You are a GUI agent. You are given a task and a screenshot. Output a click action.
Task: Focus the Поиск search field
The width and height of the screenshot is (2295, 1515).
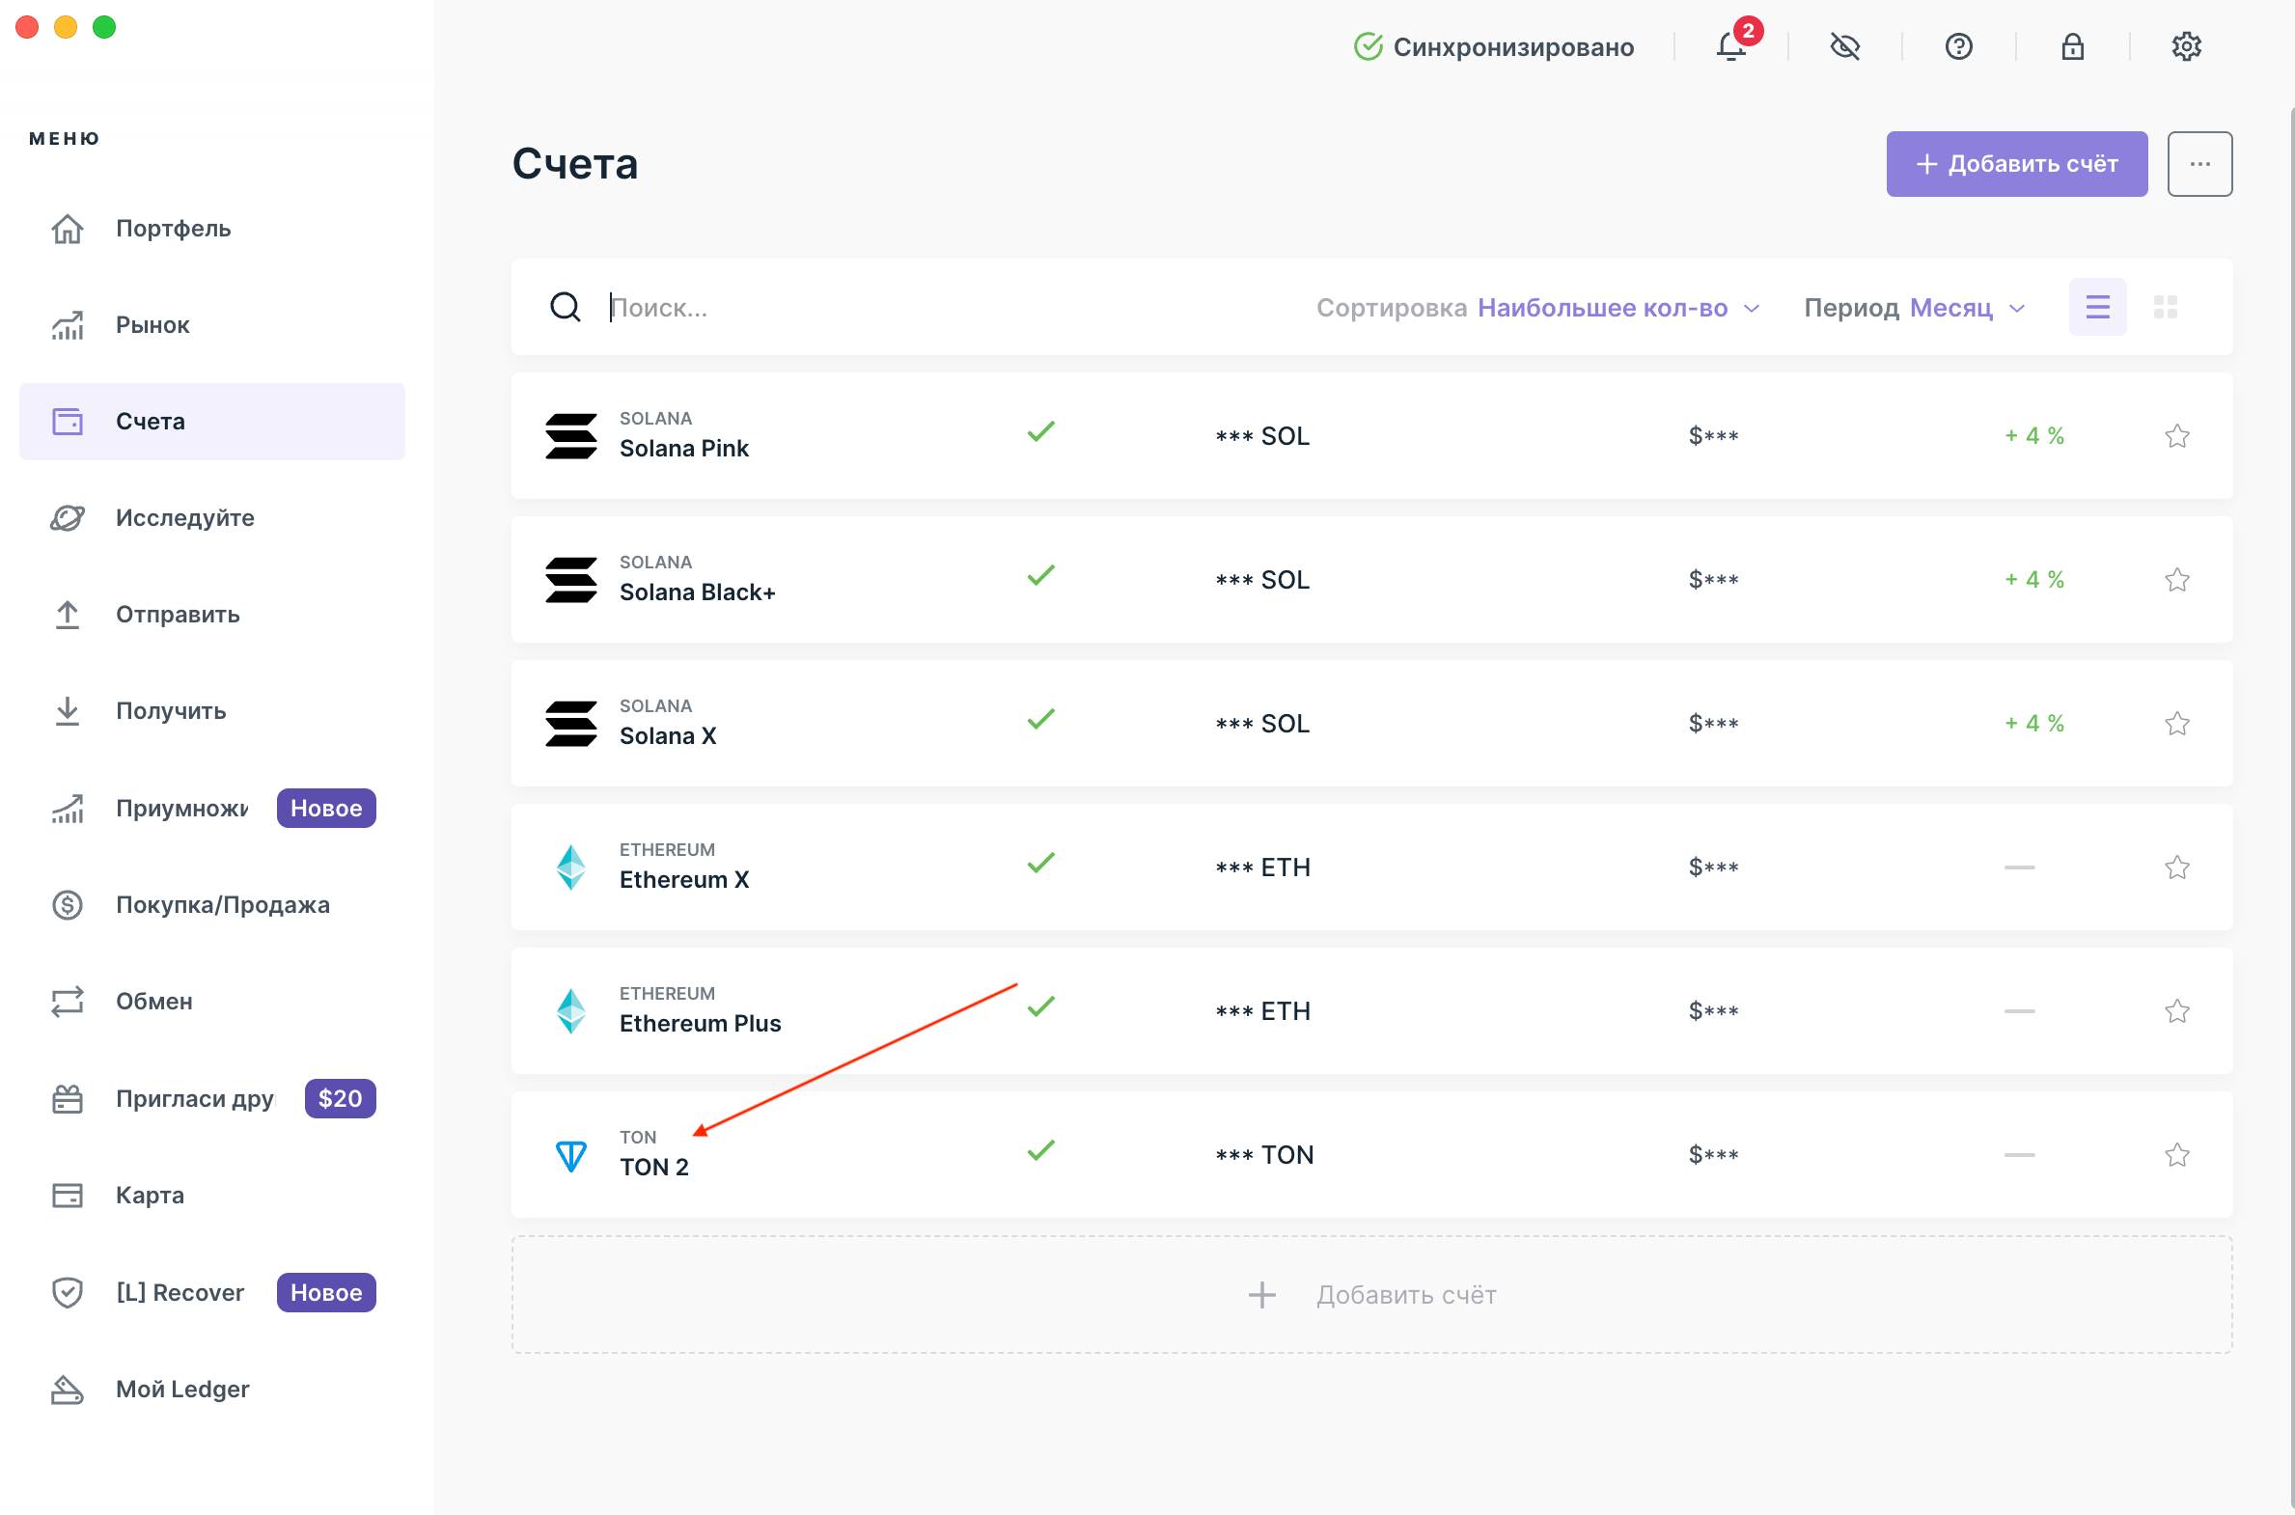[947, 307]
